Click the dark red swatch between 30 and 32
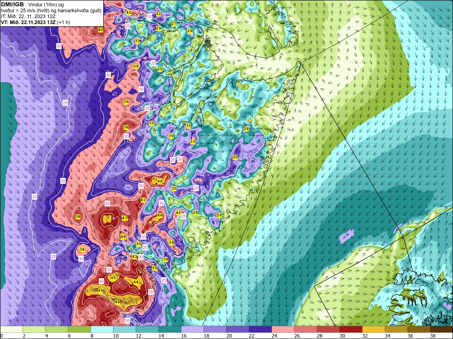The height and width of the screenshot is (339, 453). pyautogui.click(x=351, y=329)
